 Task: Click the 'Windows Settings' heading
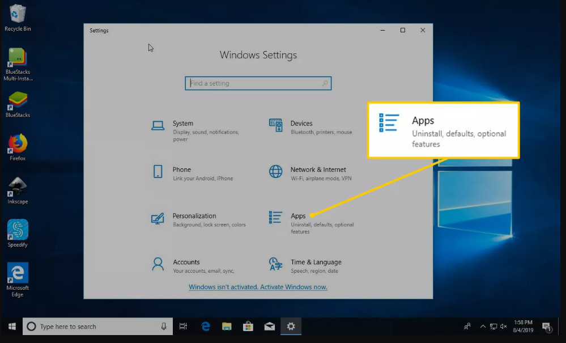258,55
